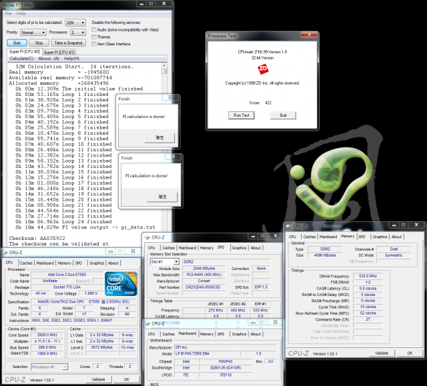
Task: Open the Help(H) menu in Super PI
Action: 71,59
